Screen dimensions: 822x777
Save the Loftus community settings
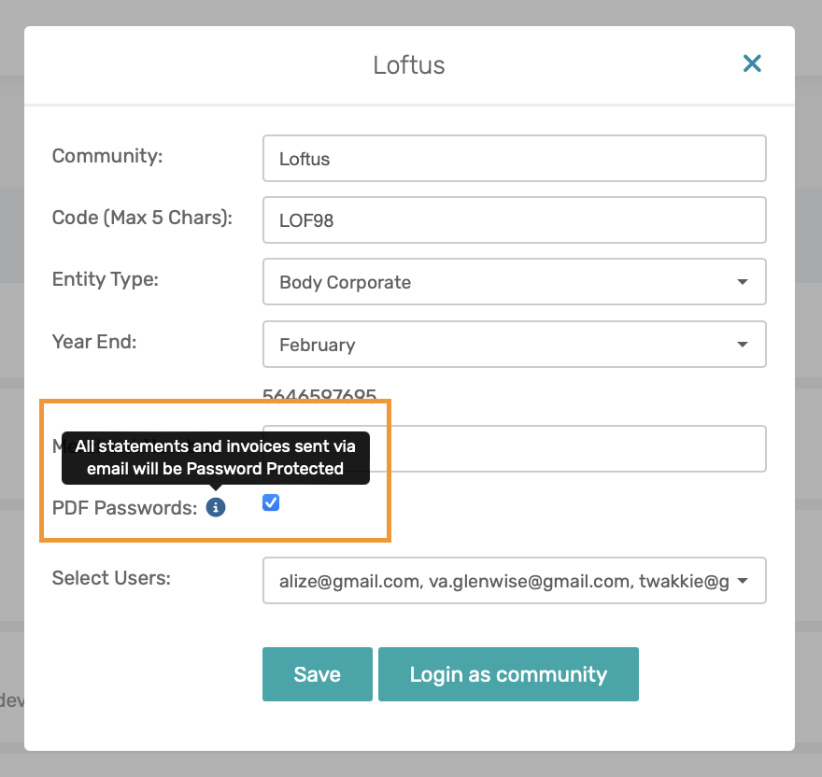[317, 673]
